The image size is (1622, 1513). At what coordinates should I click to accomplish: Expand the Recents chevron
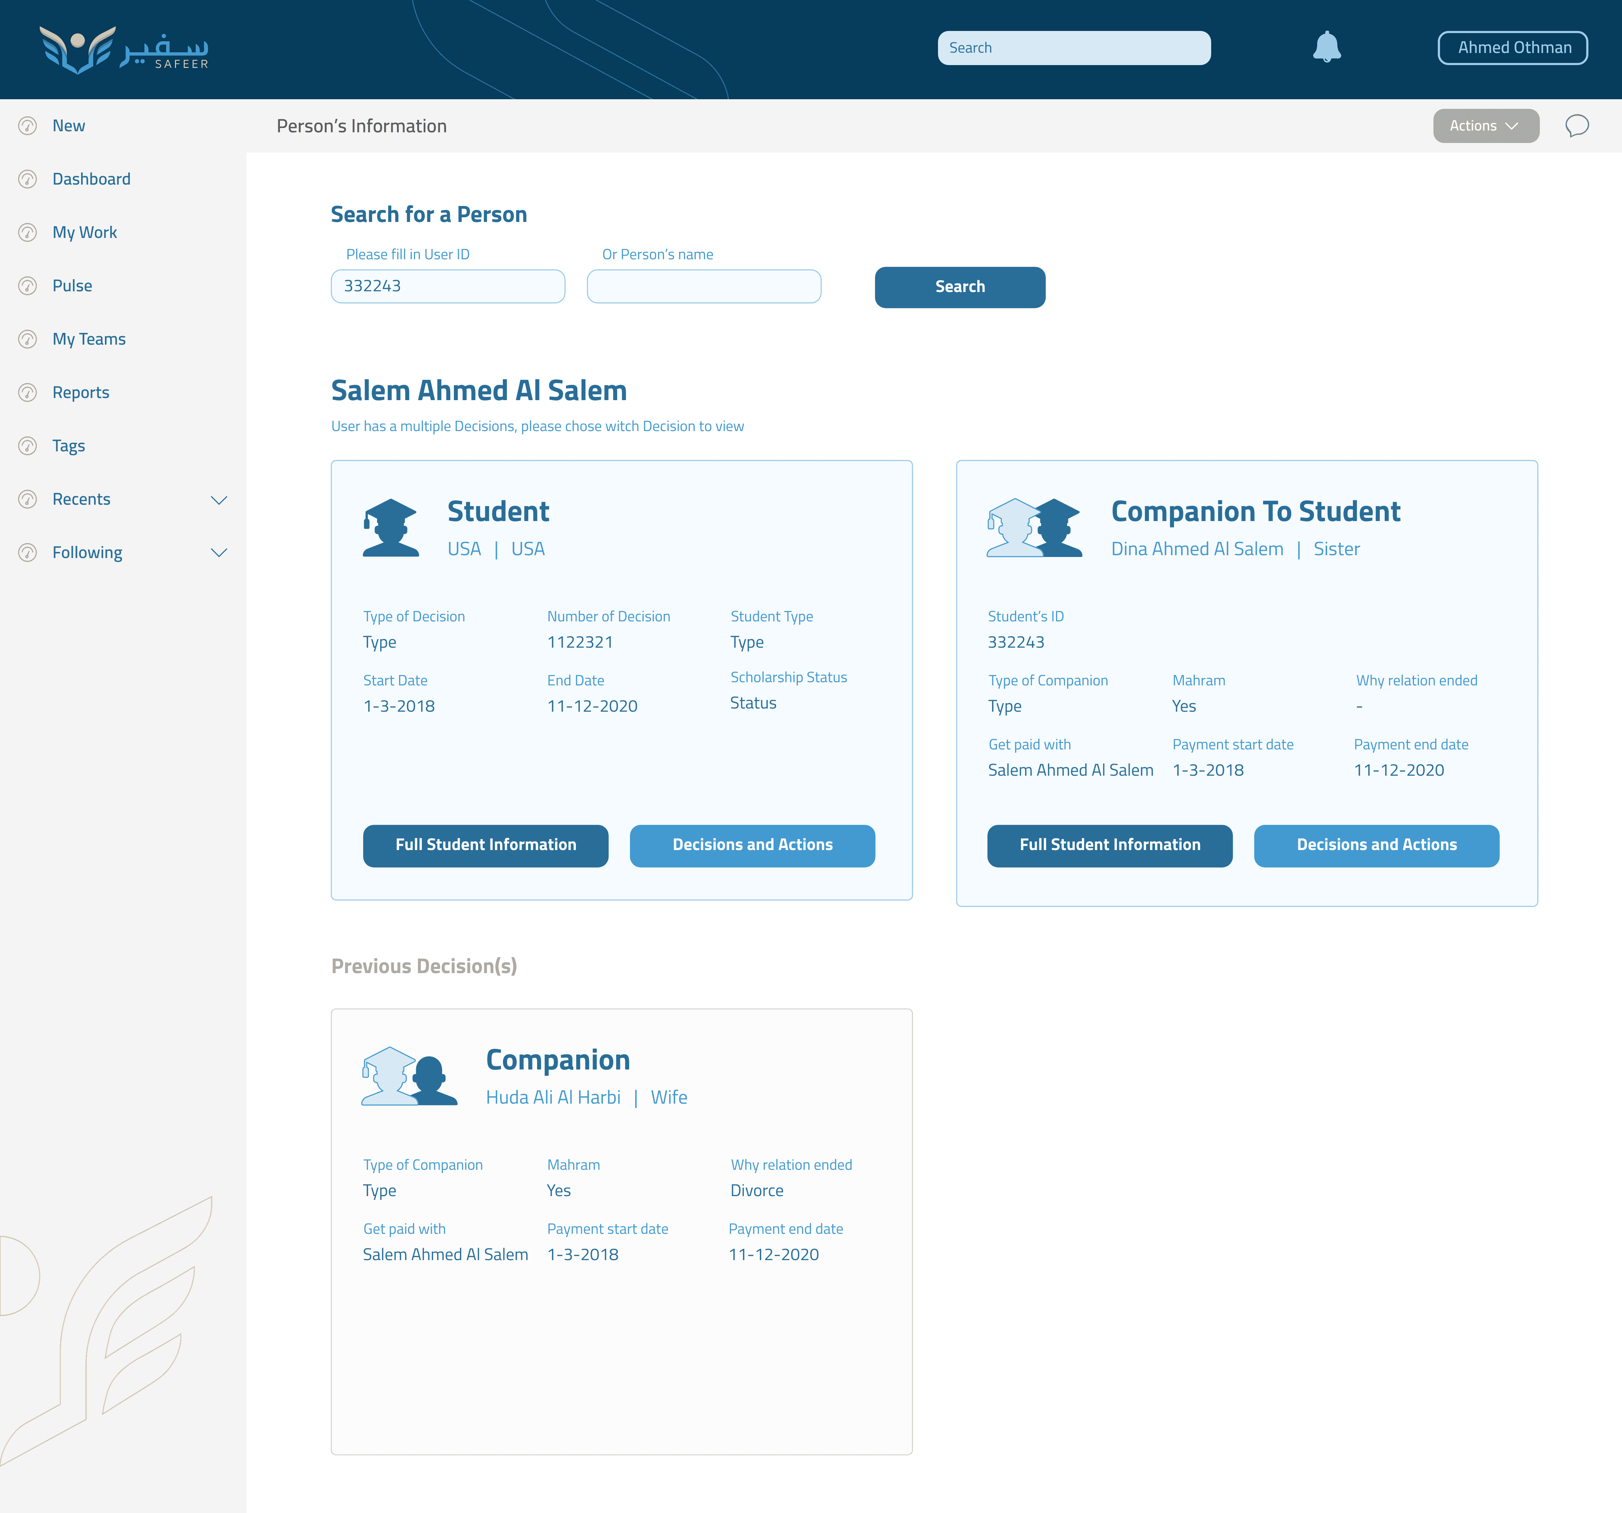pos(219,500)
